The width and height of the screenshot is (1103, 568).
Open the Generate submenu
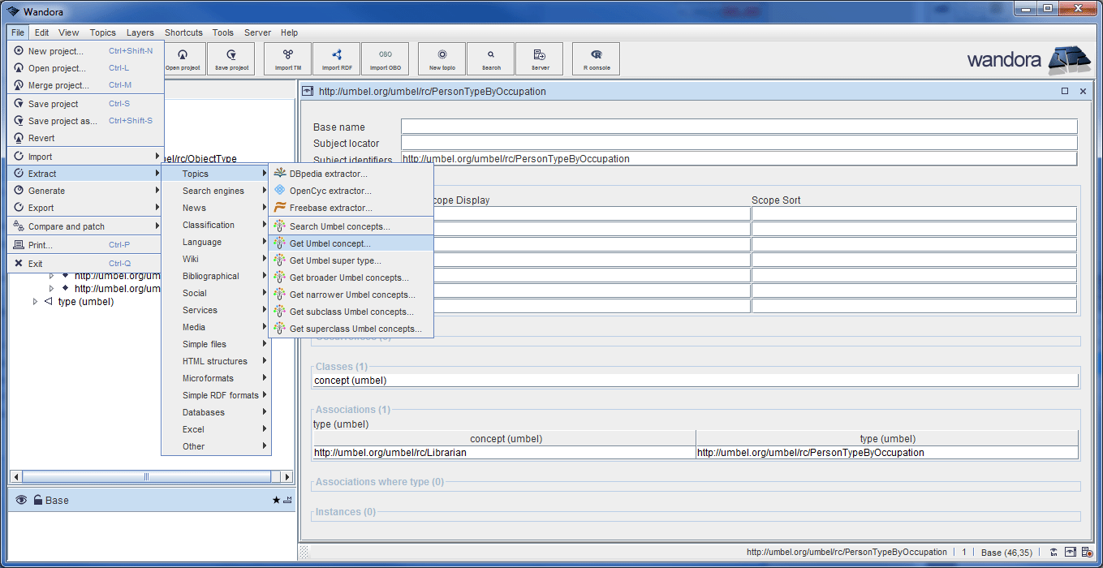85,191
